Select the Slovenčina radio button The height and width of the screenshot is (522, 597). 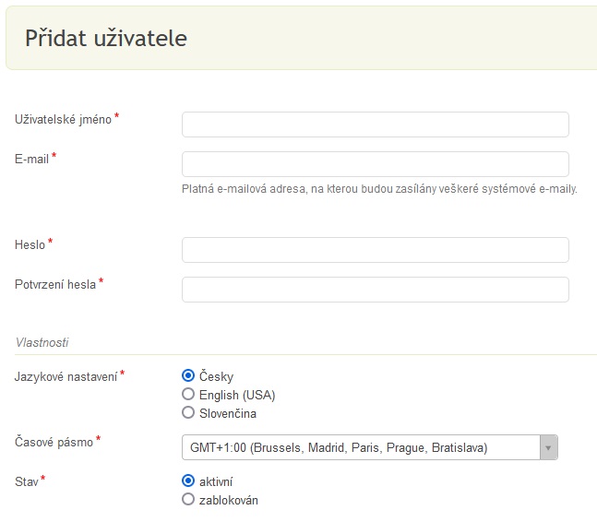(188, 412)
